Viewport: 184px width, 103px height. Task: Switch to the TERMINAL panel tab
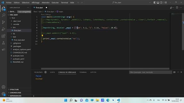point(83,72)
